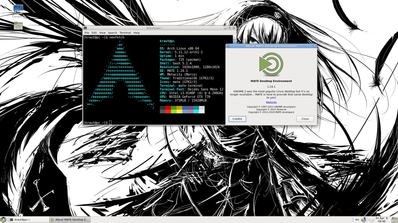Click the 'WM: Metacity (Marco)' line

[x=178, y=75]
